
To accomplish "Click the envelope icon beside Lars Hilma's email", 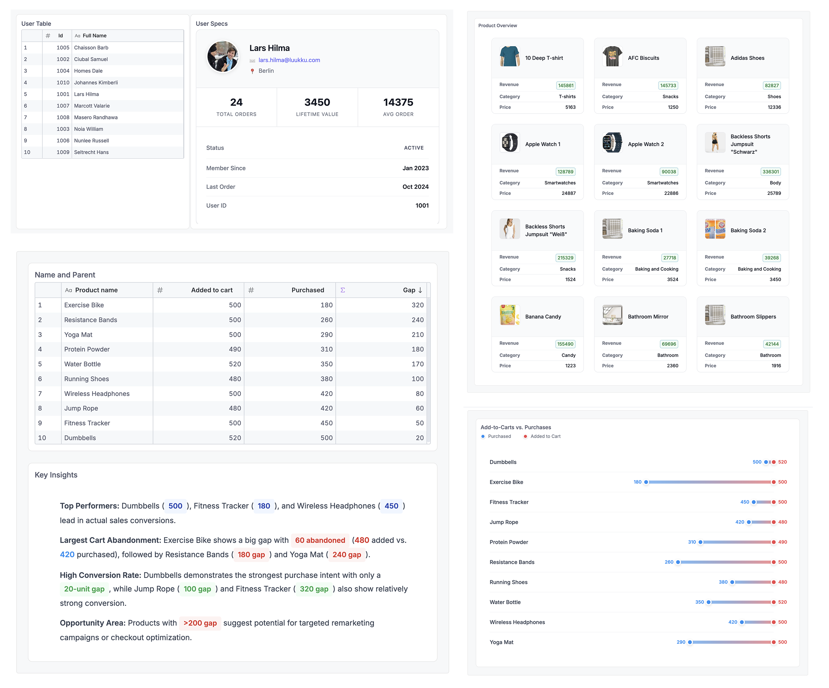I will (x=252, y=61).
